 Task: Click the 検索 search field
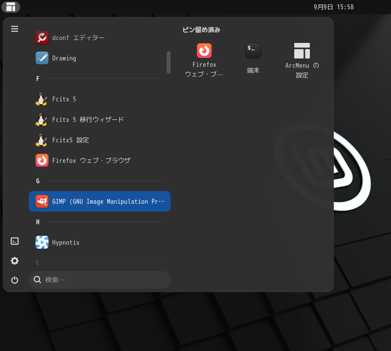(100, 280)
